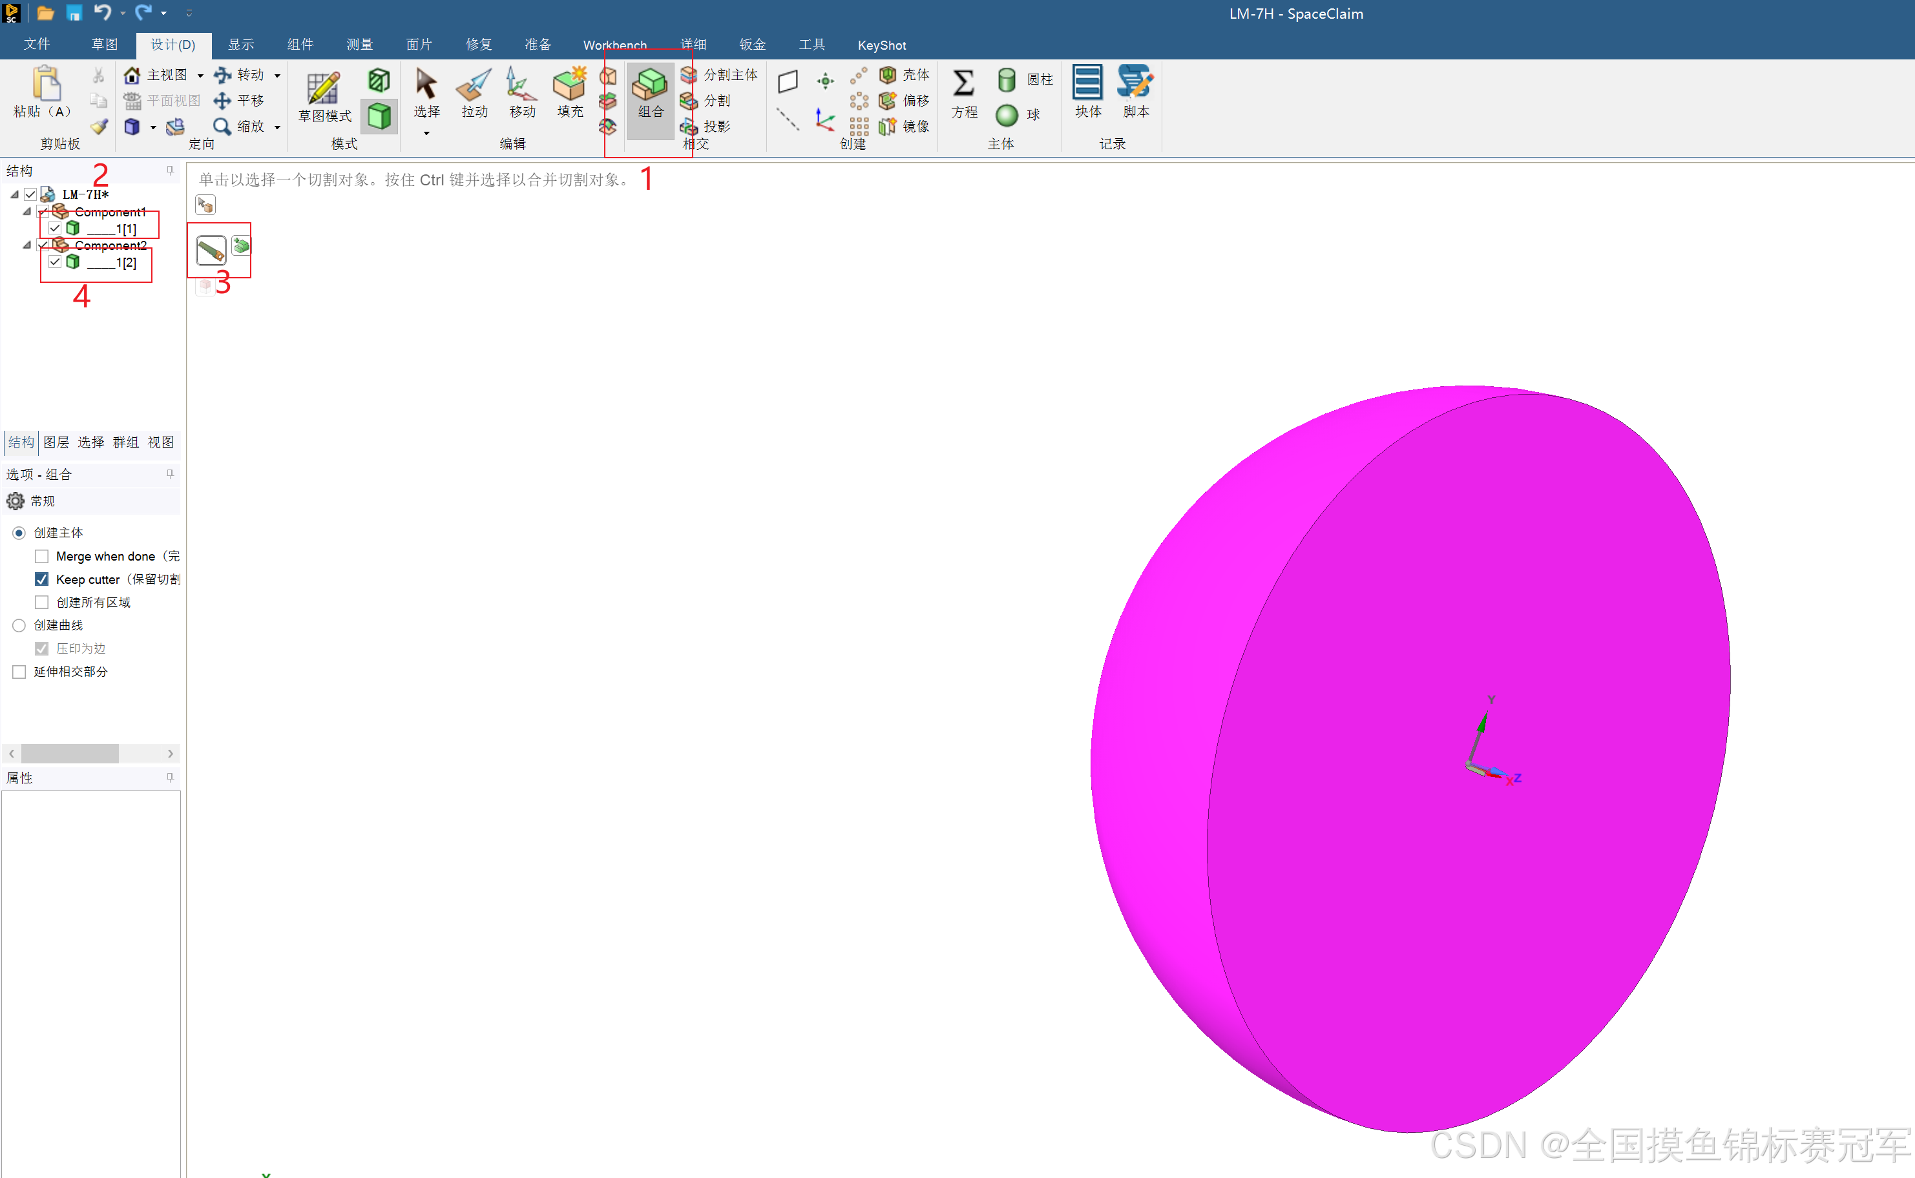Click the 镜像 mirror button
The height and width of the screenshot is (1178, 1915).
coord(905,126)
